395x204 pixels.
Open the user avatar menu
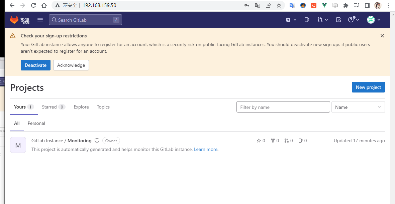tap(374, 20)
